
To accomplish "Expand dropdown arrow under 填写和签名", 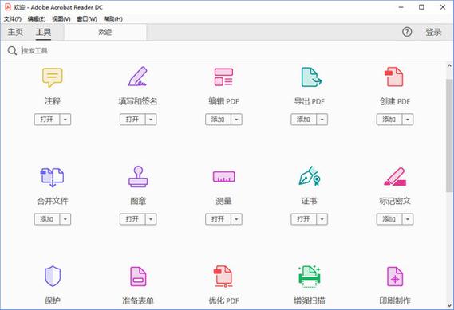I will (151, 120).
